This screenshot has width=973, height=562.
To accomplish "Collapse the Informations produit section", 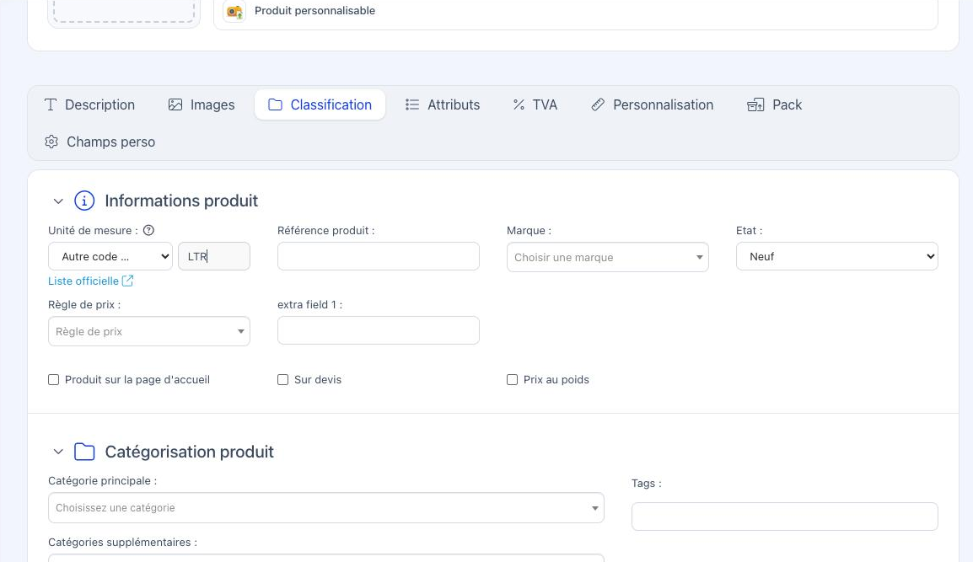I will point(58,201).
